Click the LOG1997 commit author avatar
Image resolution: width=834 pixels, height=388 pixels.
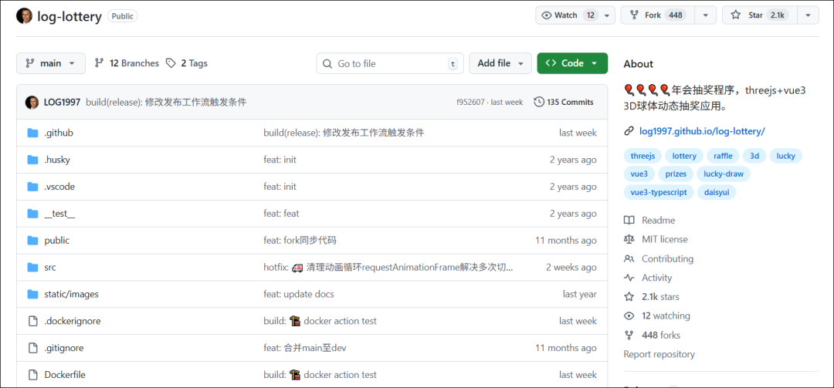(x=32, y=102)
